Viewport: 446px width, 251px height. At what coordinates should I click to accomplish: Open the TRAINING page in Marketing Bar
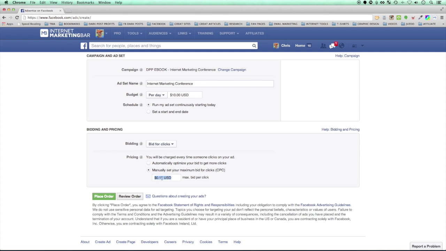[205, 33]
